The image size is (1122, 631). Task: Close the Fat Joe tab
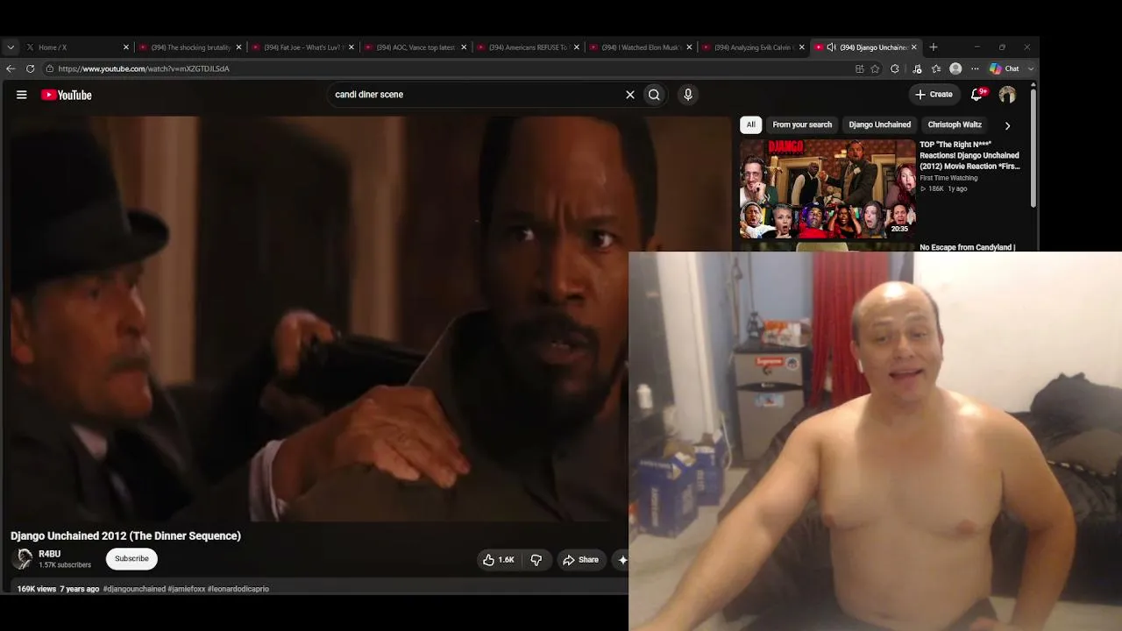[352, 47]
